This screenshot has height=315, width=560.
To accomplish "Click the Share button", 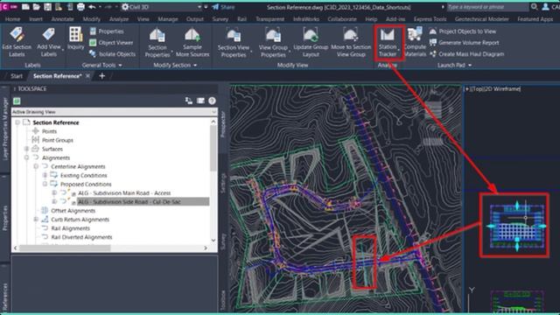I will (x=223, y=7).
